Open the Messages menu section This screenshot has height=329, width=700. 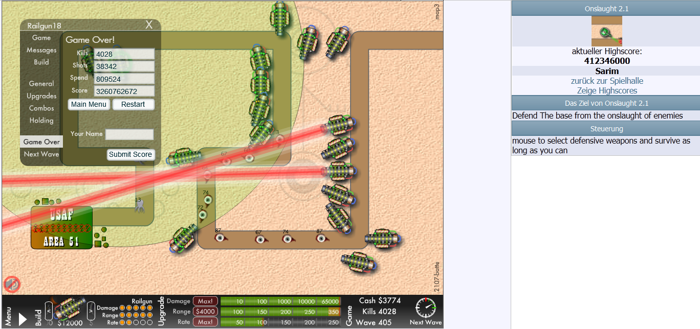pos(41,50)
